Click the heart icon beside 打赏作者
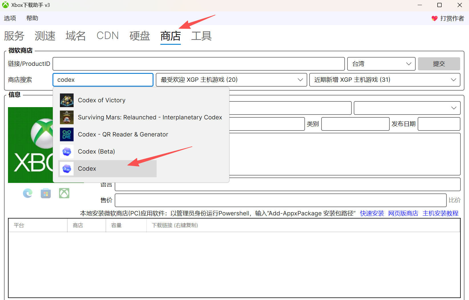Viewport: 469px width, 300px height. (434, 18)
